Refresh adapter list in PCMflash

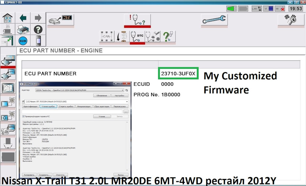[x=127, y=90]
